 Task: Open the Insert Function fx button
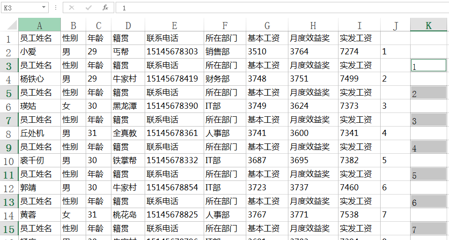[x=105, y=8]
